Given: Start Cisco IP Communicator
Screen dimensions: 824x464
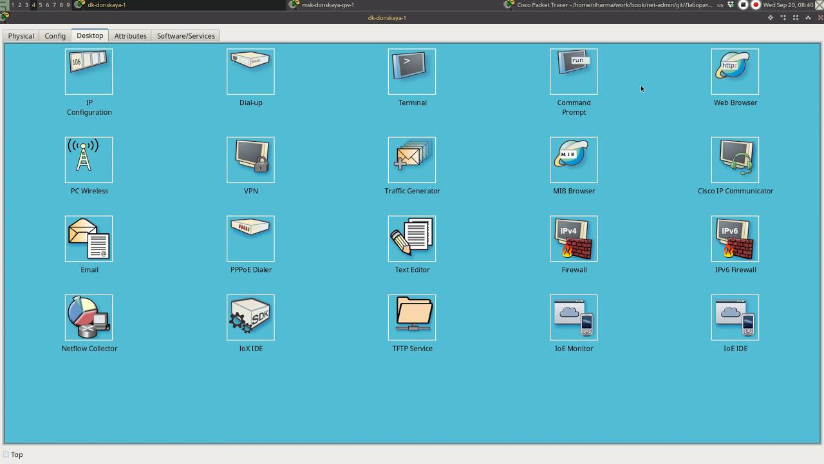Looking at the screenshot, I should coord(735,160).
